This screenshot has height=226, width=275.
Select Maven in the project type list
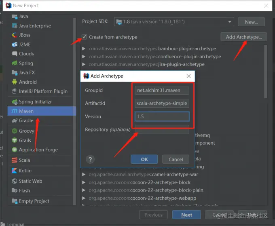(42, 111)
